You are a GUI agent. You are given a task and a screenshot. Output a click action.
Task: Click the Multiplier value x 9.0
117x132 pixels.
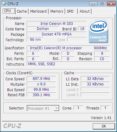[x=41, y=84]
